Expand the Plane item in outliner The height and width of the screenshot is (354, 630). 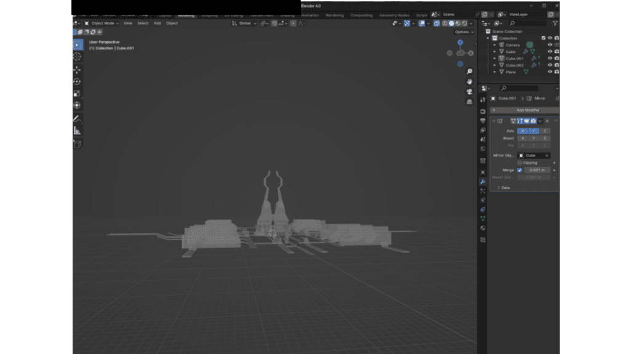tap(495, 72)
